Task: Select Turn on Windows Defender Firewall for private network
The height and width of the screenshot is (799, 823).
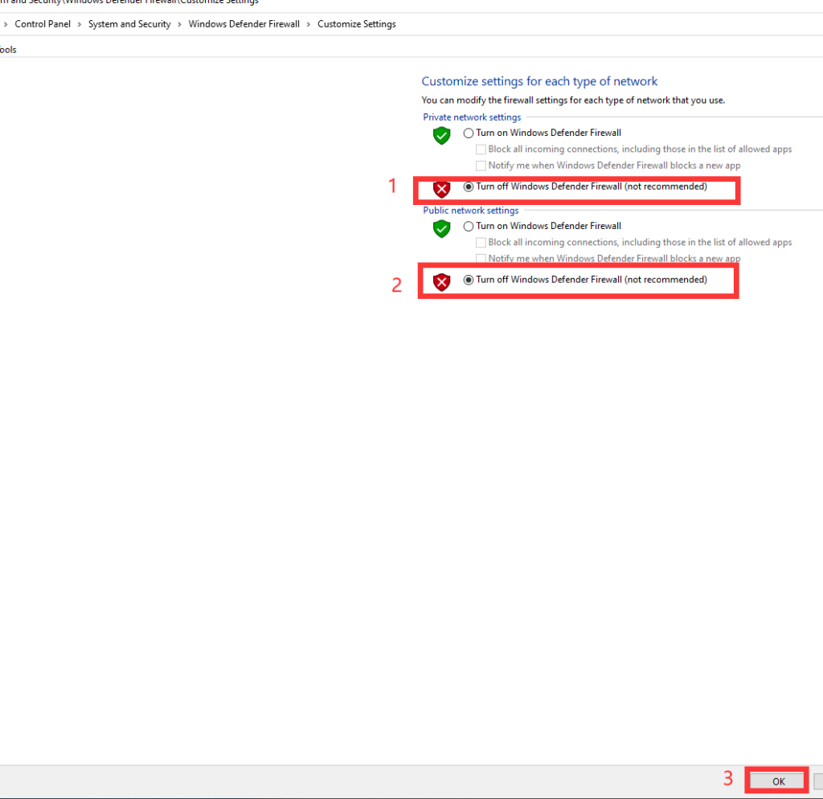Action: click(x=469, y=133)
